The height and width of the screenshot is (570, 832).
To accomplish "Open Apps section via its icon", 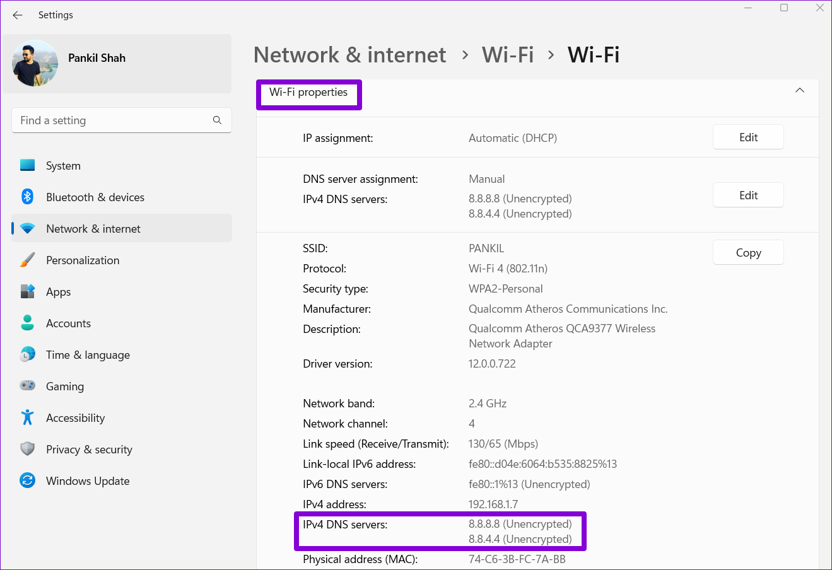I will click(x=27, y=291).
